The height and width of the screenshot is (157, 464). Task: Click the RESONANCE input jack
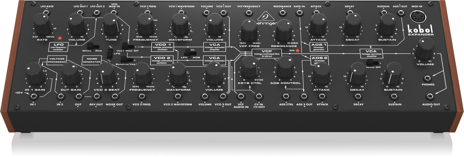pyautogui.click(x=283, y=12)
